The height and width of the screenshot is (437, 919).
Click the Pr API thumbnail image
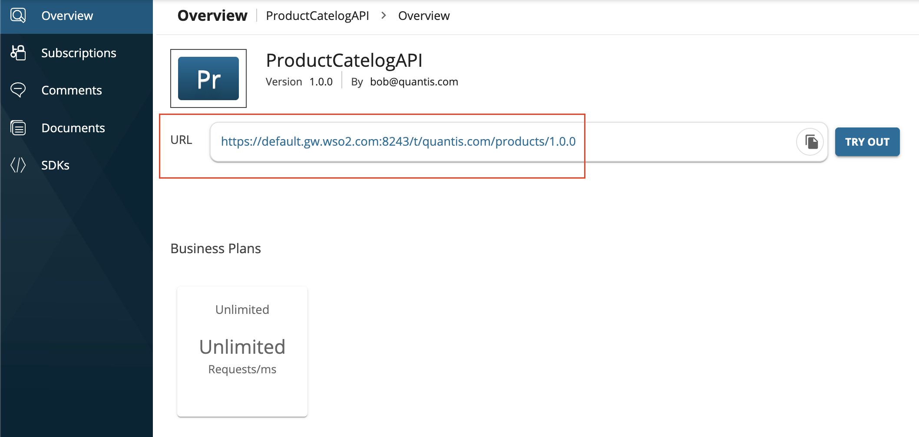[208, 78]
